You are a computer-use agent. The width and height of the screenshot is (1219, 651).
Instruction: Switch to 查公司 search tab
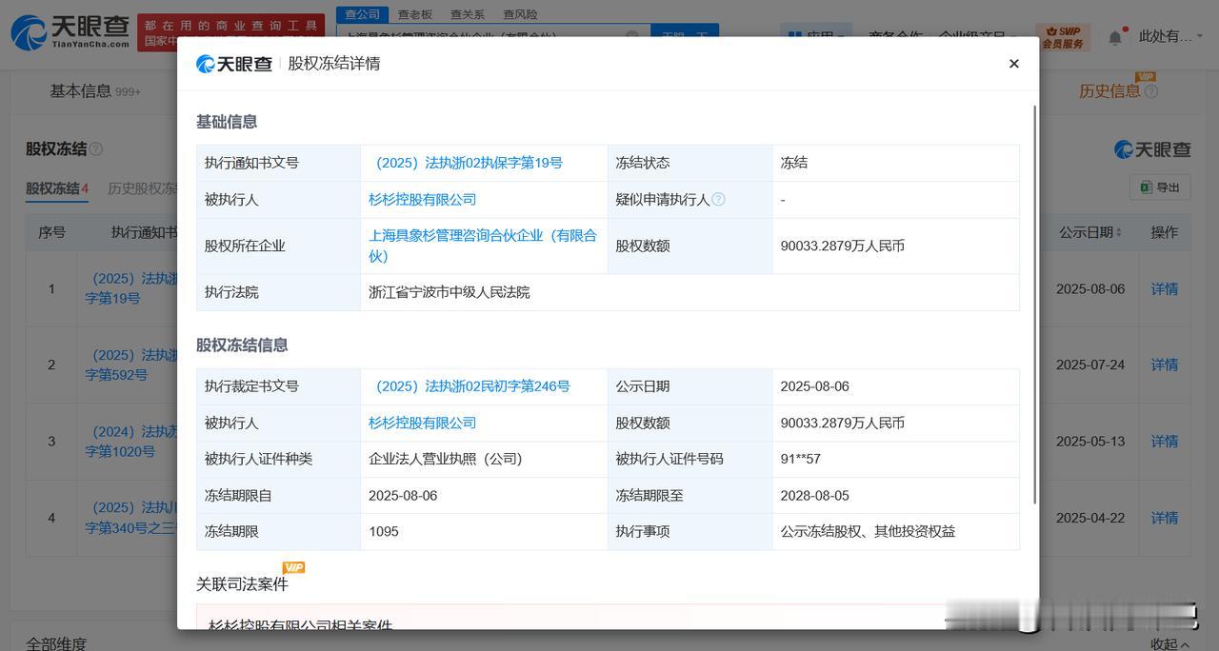click(362, 14)
